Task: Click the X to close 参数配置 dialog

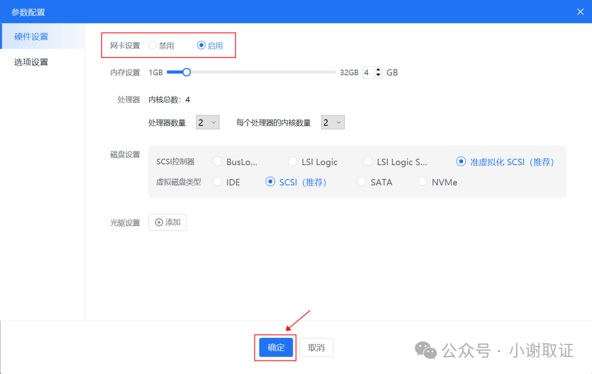Action: 580,11
